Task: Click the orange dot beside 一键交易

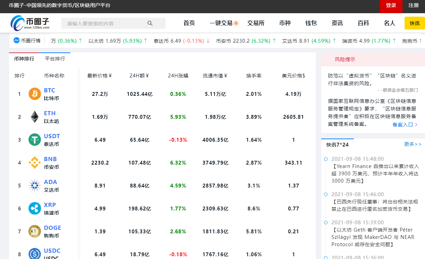Action: (x=236, y=23)
